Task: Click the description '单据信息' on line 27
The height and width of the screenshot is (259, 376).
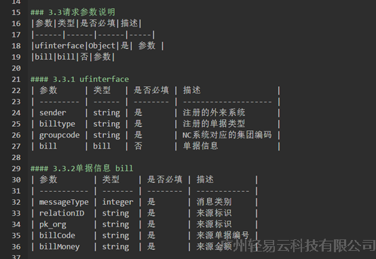Action: [200, 146]
